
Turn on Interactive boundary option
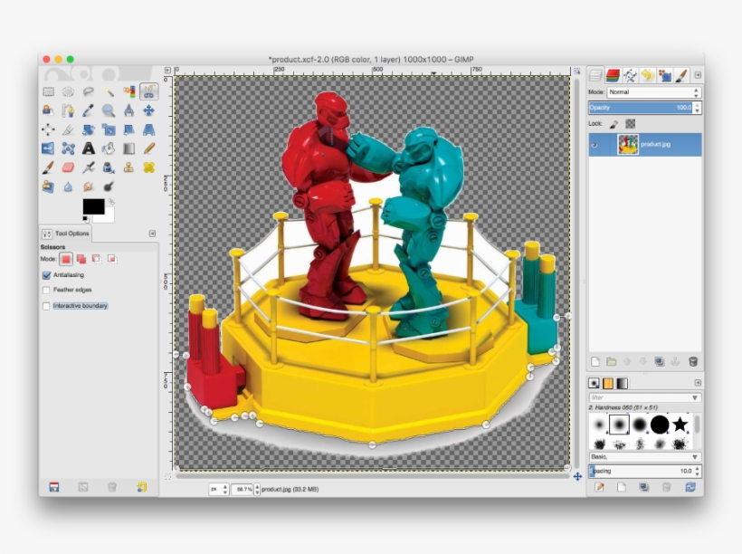(x=46, y=306)
